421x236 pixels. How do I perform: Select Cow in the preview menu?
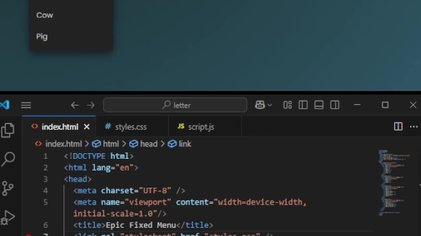pyautogui.click(x=45, y=15)
